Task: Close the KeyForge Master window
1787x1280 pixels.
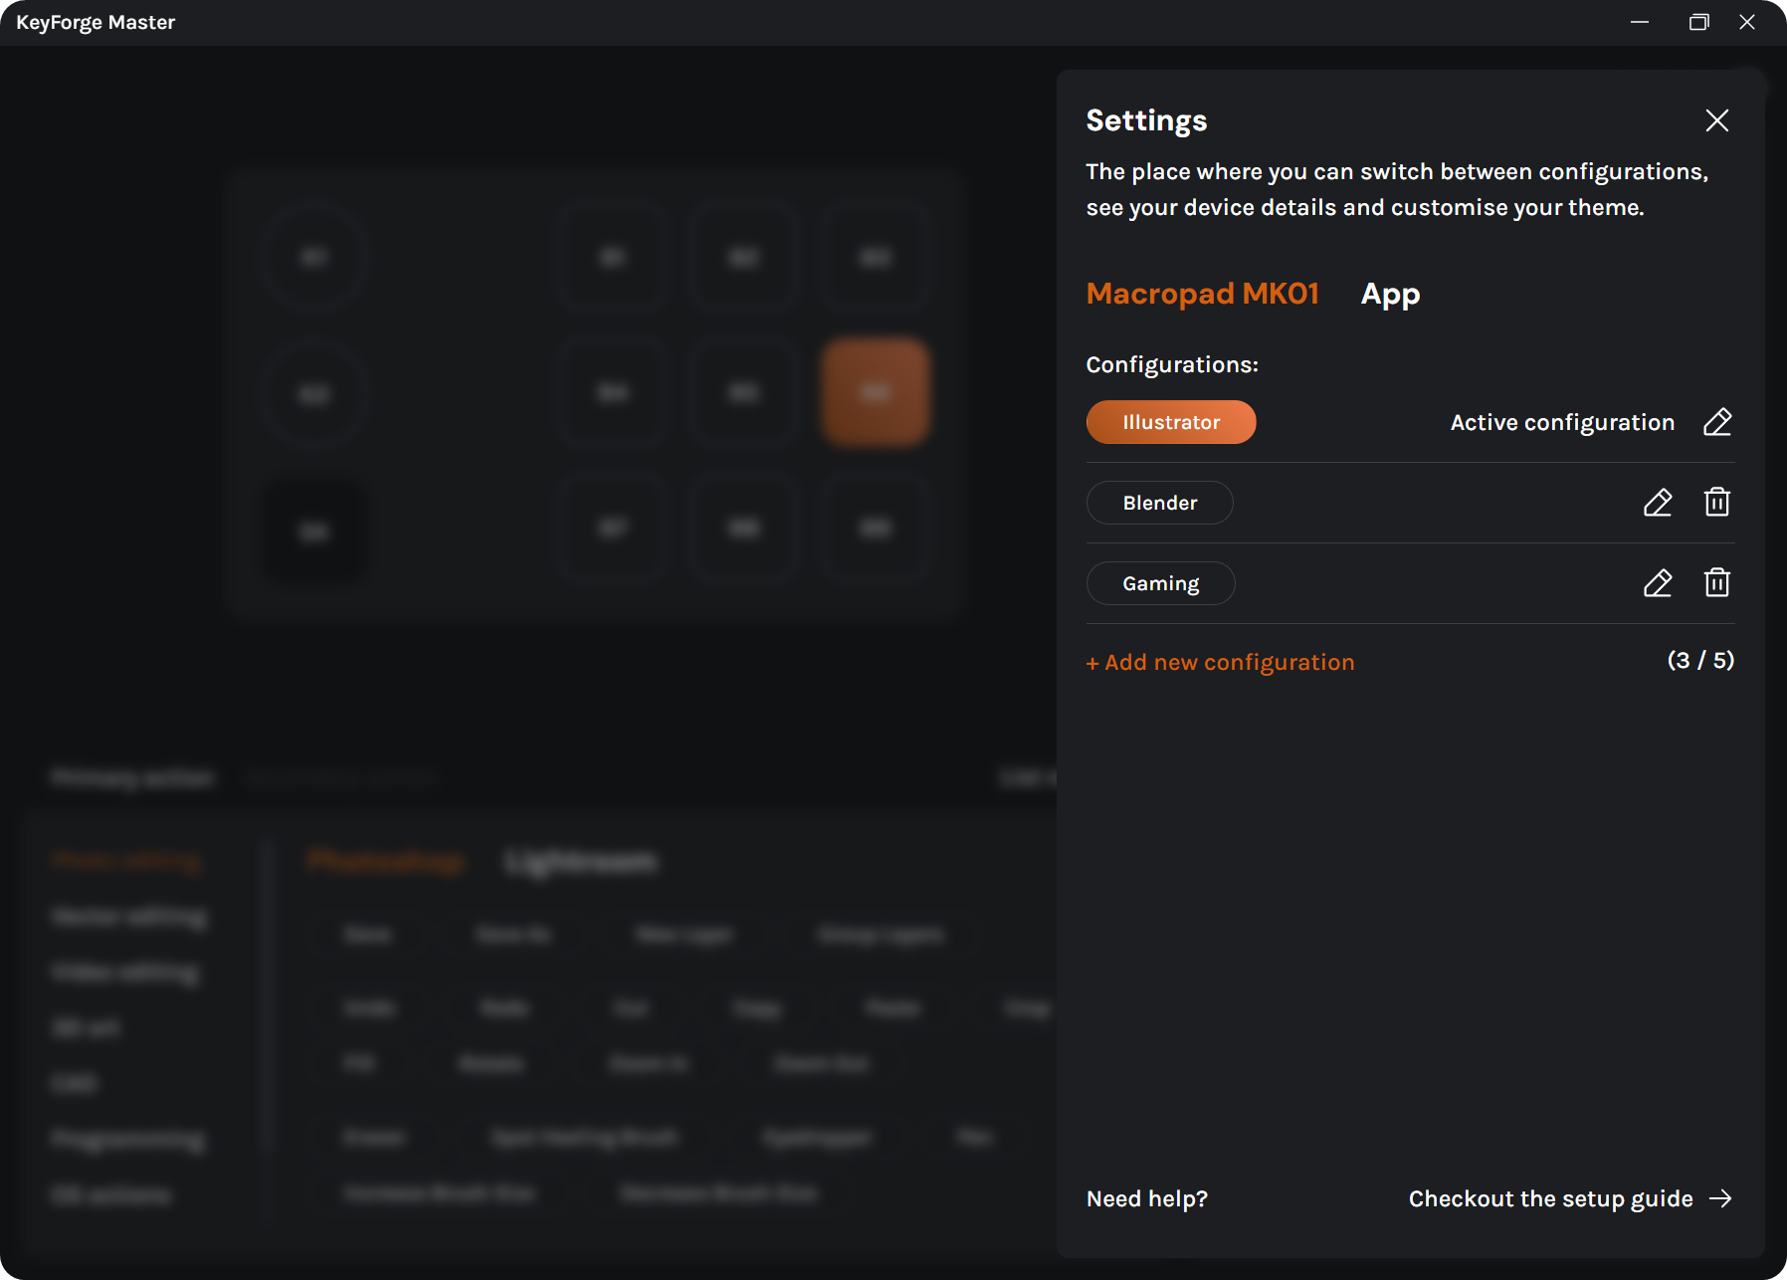Action: tap(1747, 22)
